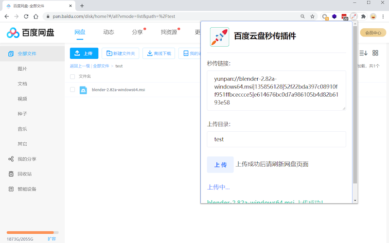Viewport: 389px width, 243px height.
Task: Click 新建文件夹 button
Action: [x=121, y=53]
